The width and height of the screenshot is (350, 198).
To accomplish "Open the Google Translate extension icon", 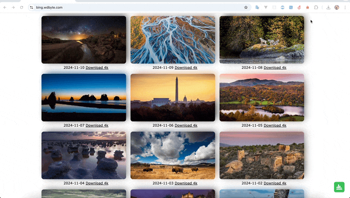I will [x=257, y=7].
